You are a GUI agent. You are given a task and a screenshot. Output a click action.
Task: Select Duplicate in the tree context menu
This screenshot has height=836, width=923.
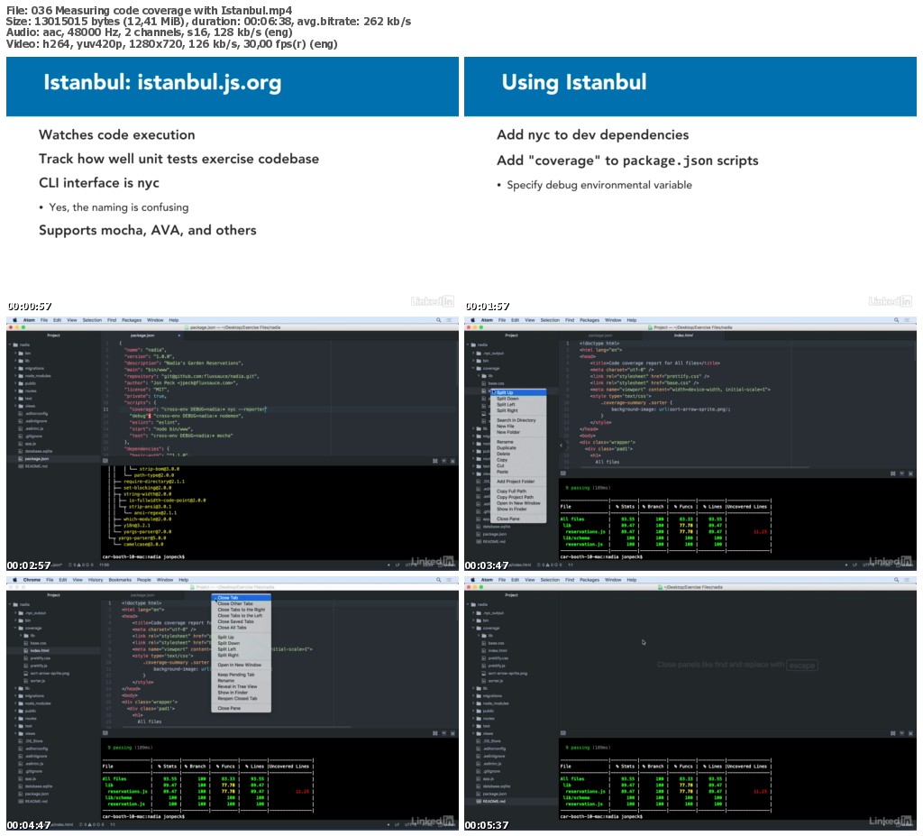518,447
